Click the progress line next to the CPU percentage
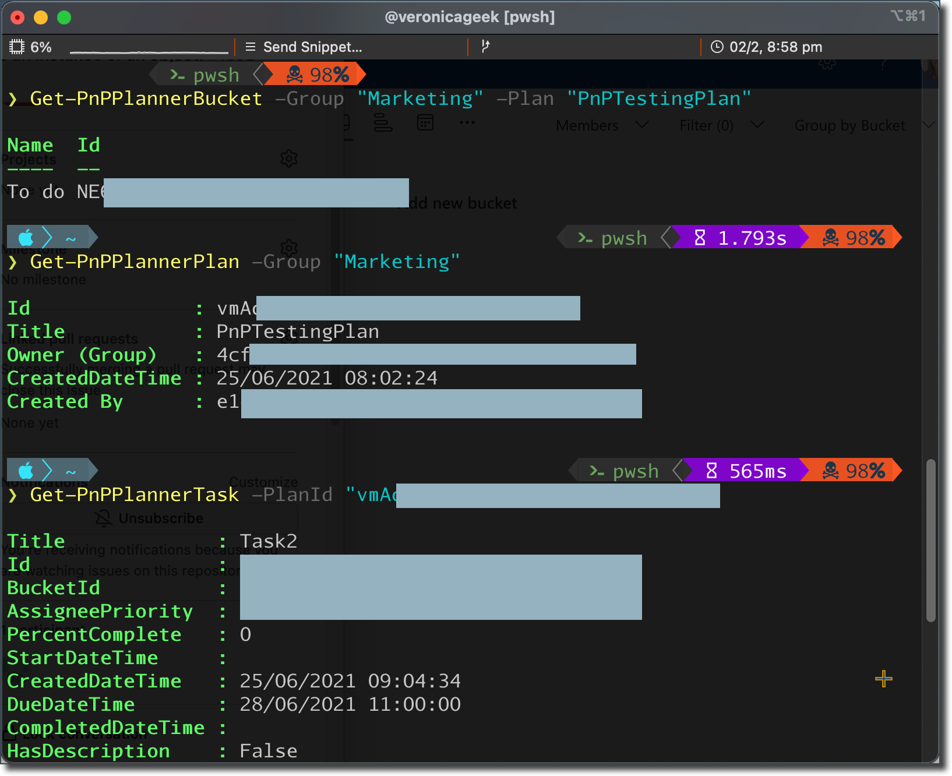 point(149,51)
